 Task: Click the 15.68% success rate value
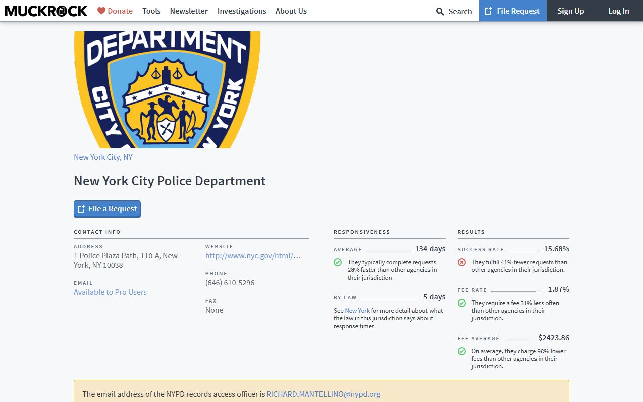coord(556,249)
